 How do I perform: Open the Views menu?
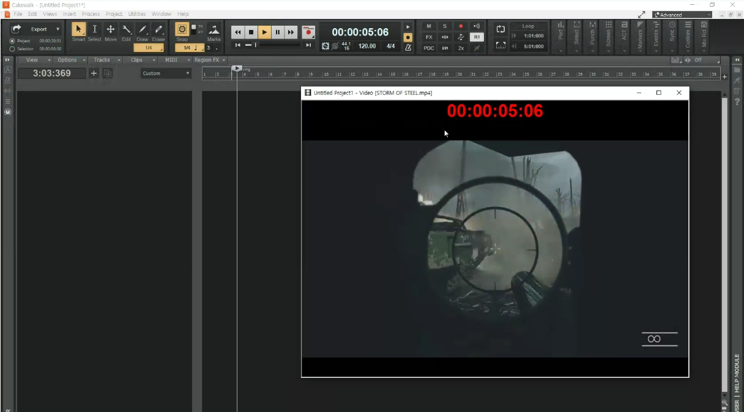50,14
